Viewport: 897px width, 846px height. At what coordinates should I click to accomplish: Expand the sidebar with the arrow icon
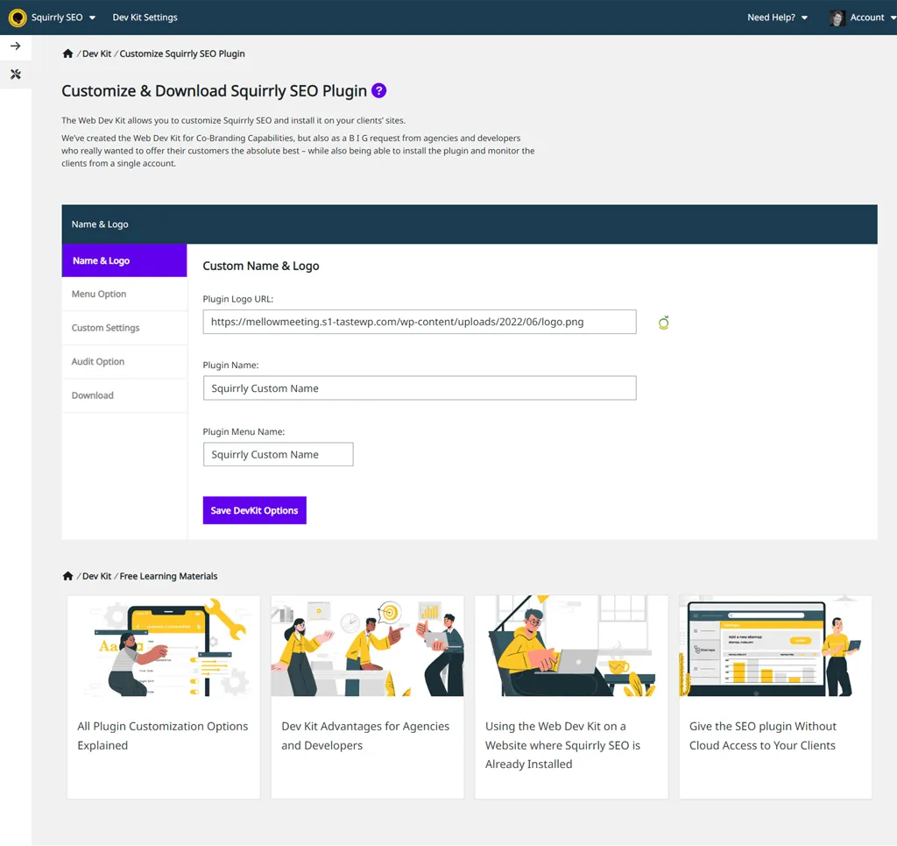[x=16, y=46]
